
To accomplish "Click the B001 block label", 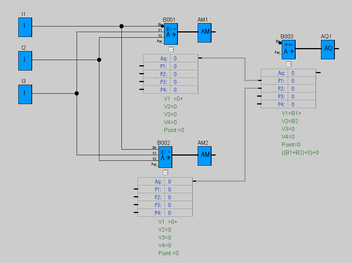I will pos(169,20).
